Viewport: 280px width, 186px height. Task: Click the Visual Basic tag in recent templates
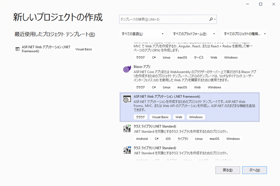tap(84, 49)
